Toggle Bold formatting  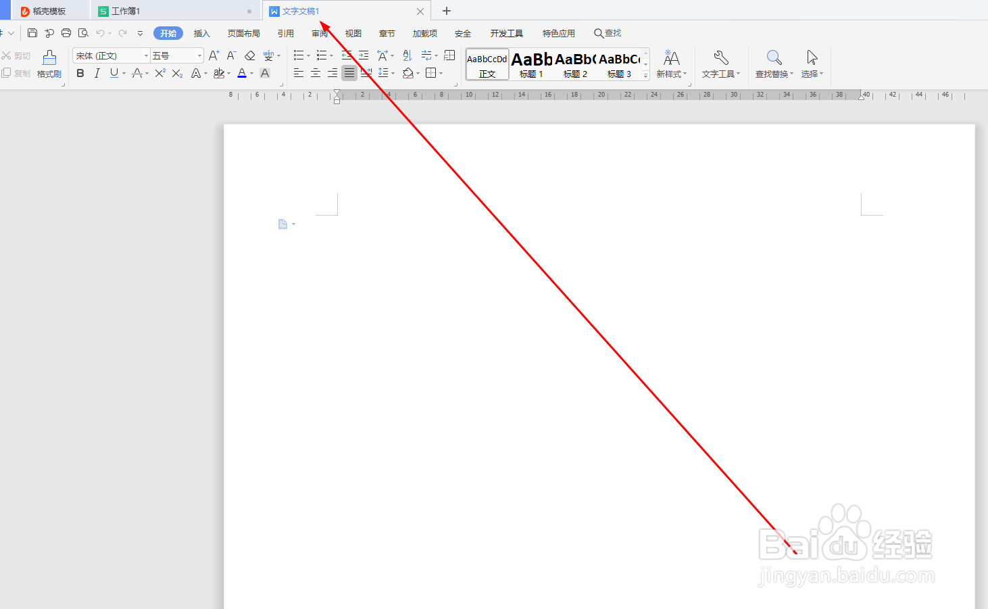[x=80, y=73]
